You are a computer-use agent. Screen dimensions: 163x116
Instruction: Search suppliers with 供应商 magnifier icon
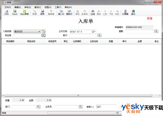tap(43, 35)
